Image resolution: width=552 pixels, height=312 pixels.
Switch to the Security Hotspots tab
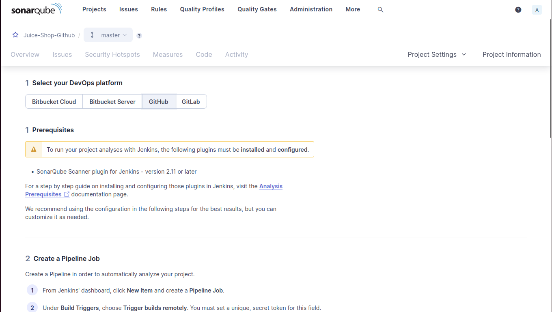coord(112,54)
